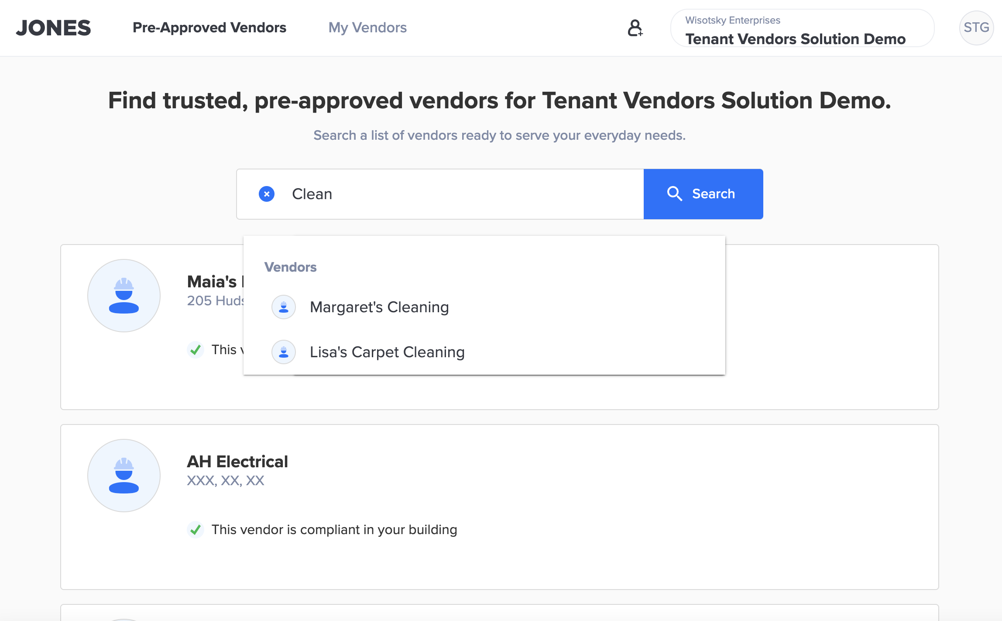Screen dimensions: 1002x621
Task: Click the magnifying glass icon in Search button
Action: click(x=674, y=193)
